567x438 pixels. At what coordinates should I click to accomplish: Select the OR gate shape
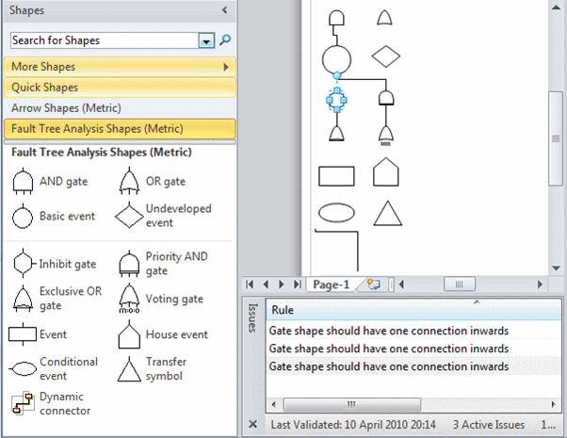[129, 182]
